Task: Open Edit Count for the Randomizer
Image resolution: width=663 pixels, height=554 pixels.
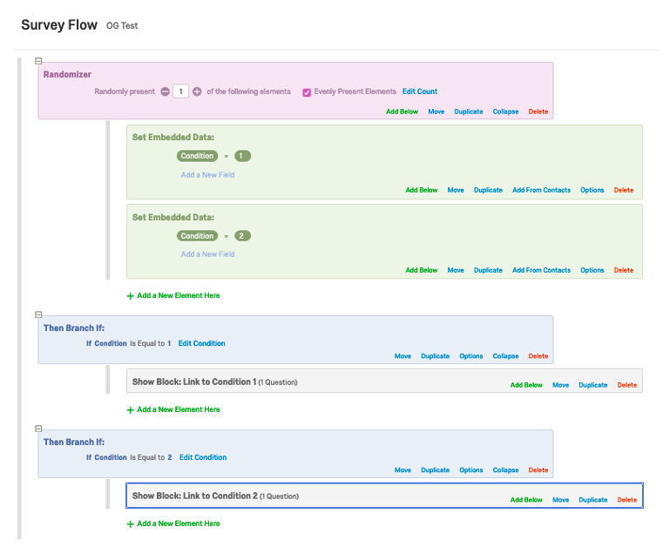Action: pyautogui.click(x=420, y=91)
